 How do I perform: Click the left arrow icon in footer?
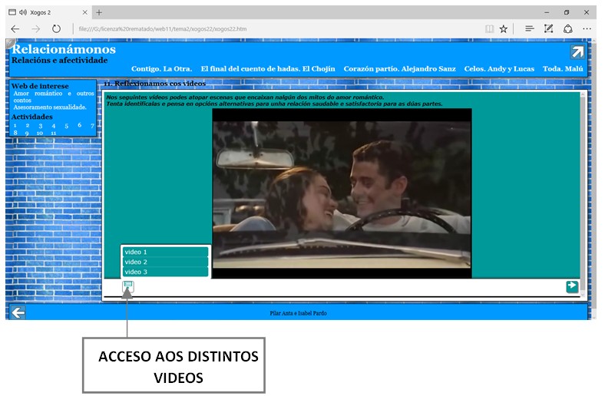(x=18, y=312)
